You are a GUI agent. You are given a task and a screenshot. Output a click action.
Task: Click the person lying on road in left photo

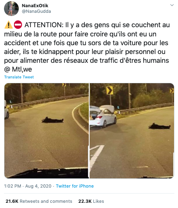52,120
